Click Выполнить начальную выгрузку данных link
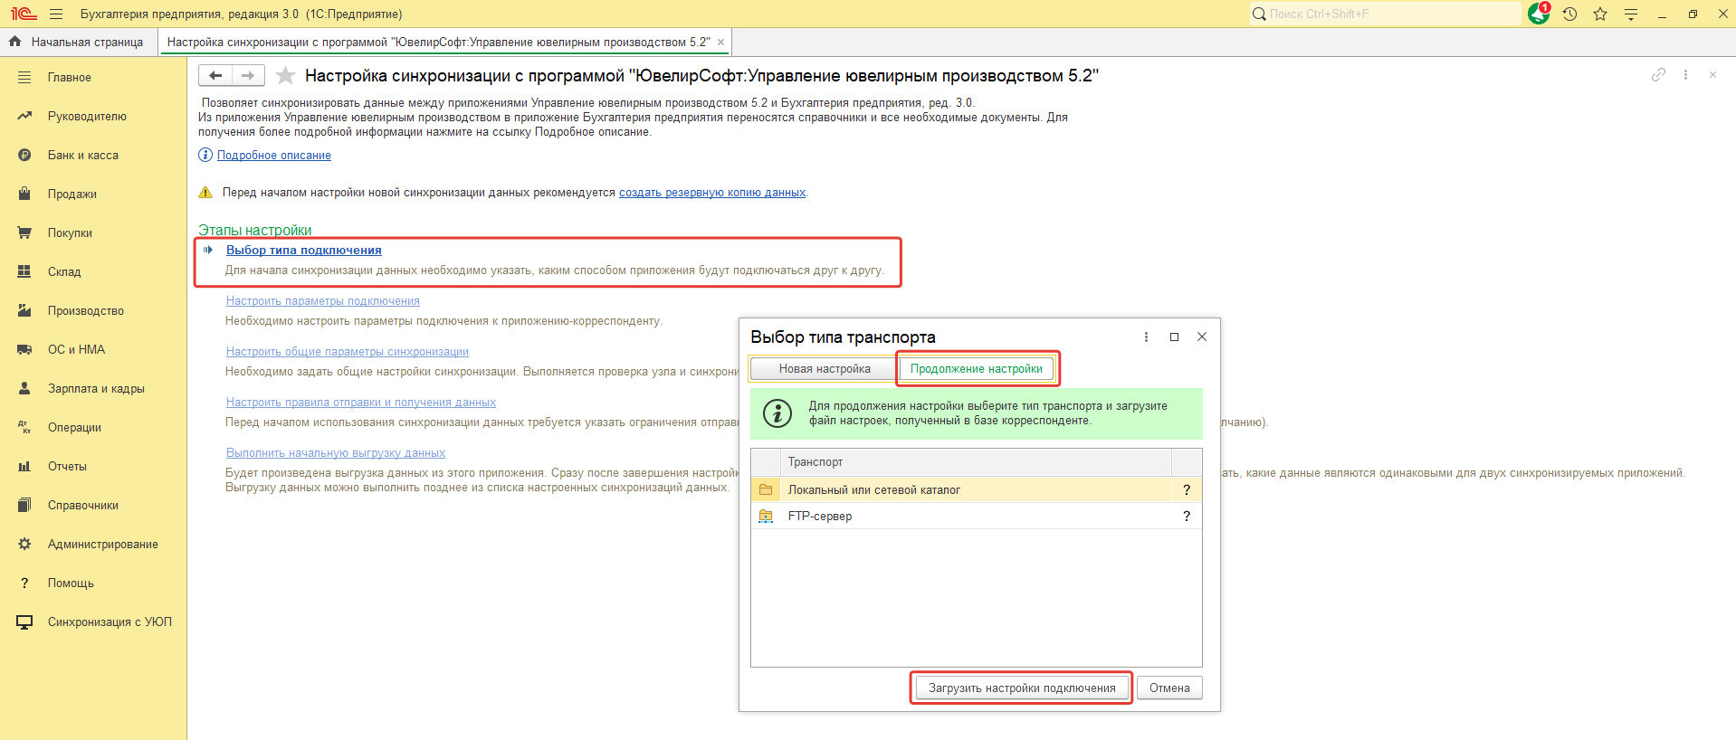Viewport: 1736px width, 740px height. click(336, 452)
